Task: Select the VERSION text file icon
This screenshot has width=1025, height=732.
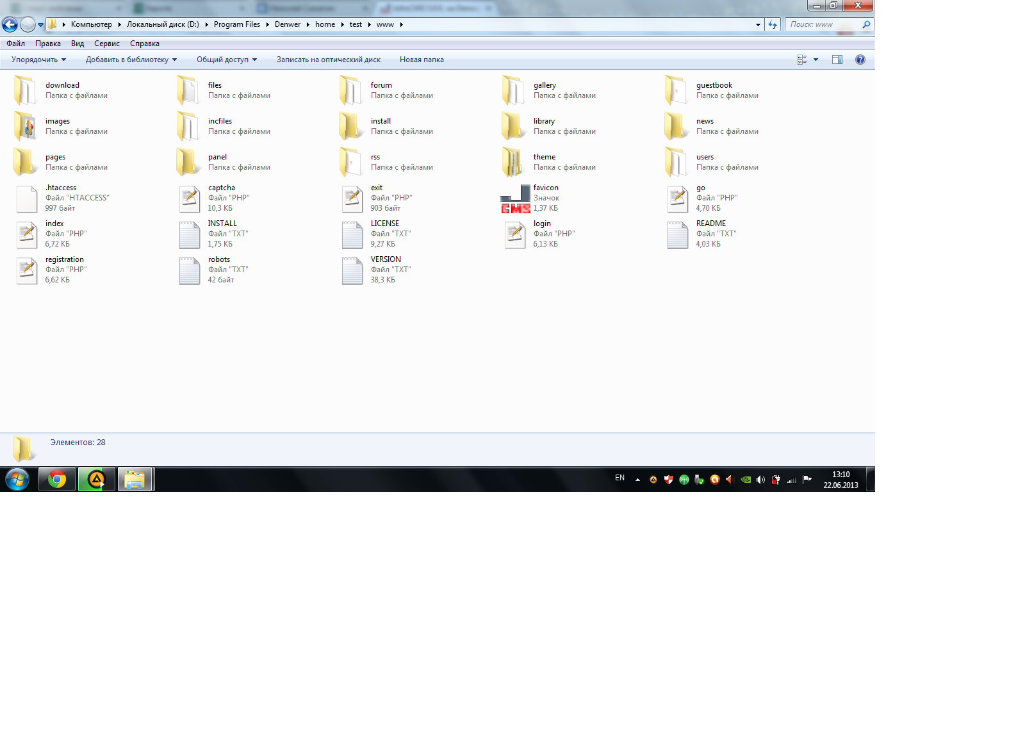Action: 352,270
